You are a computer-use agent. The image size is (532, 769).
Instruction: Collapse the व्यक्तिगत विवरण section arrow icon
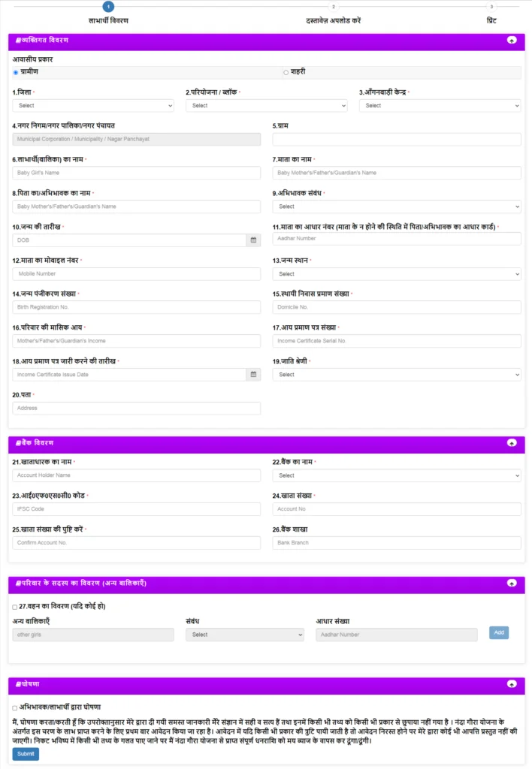[x=512, y=41]
